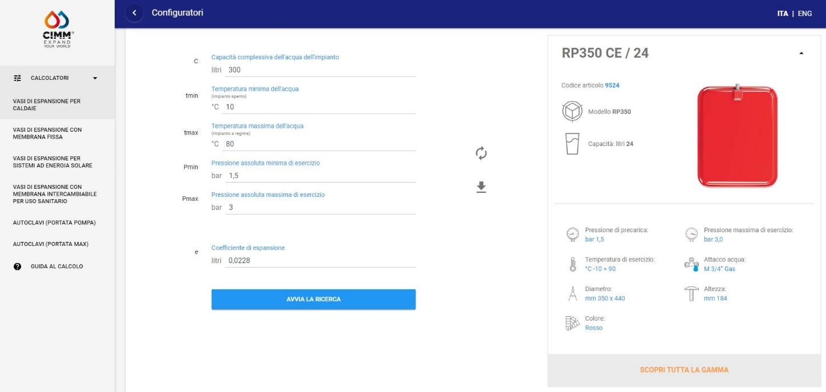The width and height of the screenshot is (826, 392).
Task: Click the Modello RP350 cube icon
Action: point(572,112)
